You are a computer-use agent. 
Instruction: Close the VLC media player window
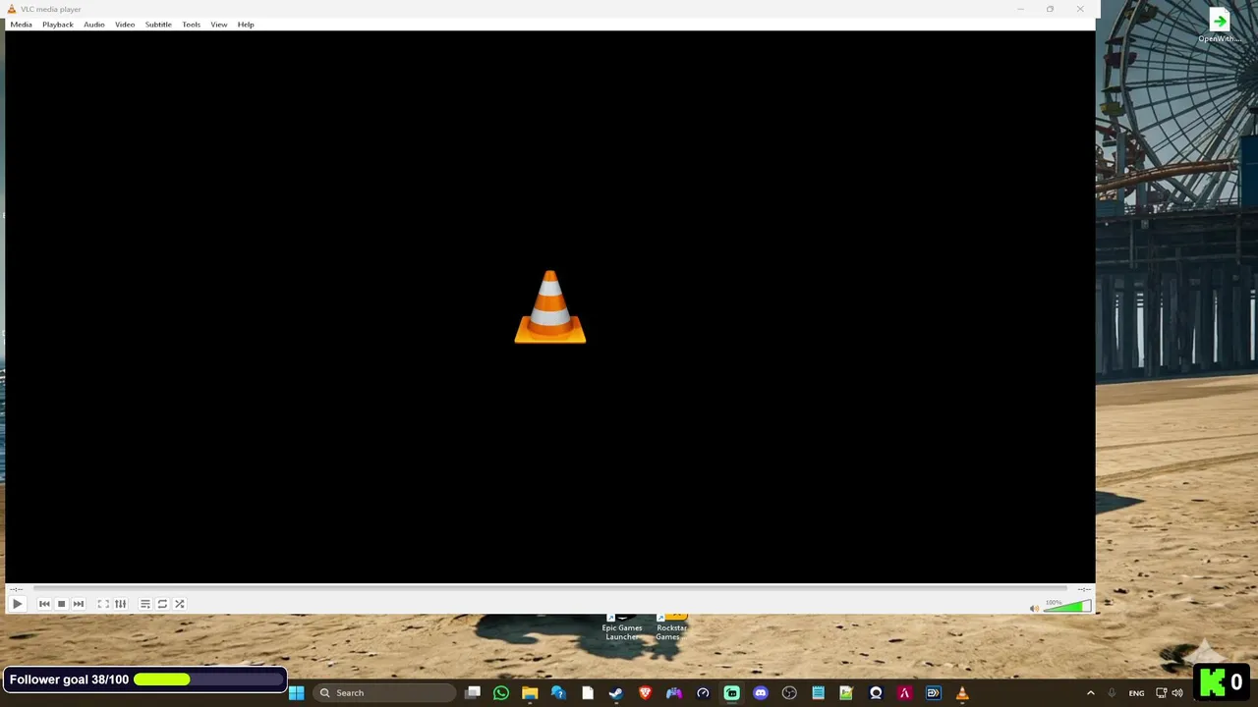[1080, 9]
